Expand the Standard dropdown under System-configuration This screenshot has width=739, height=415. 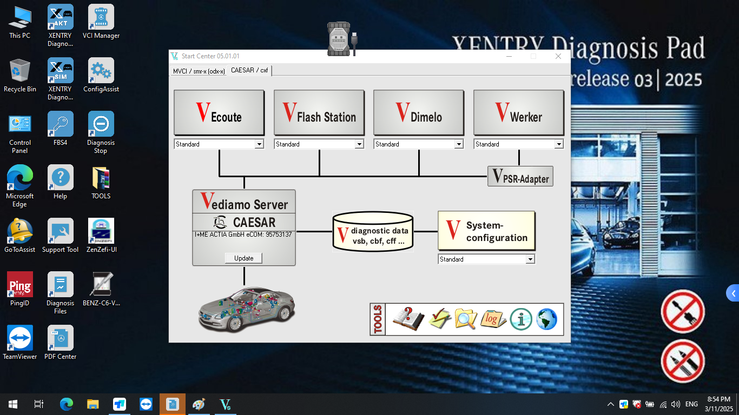[530, 259]
